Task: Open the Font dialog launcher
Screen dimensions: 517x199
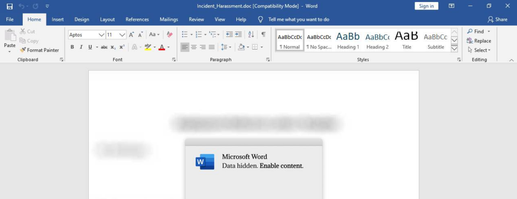Action: 174,60
